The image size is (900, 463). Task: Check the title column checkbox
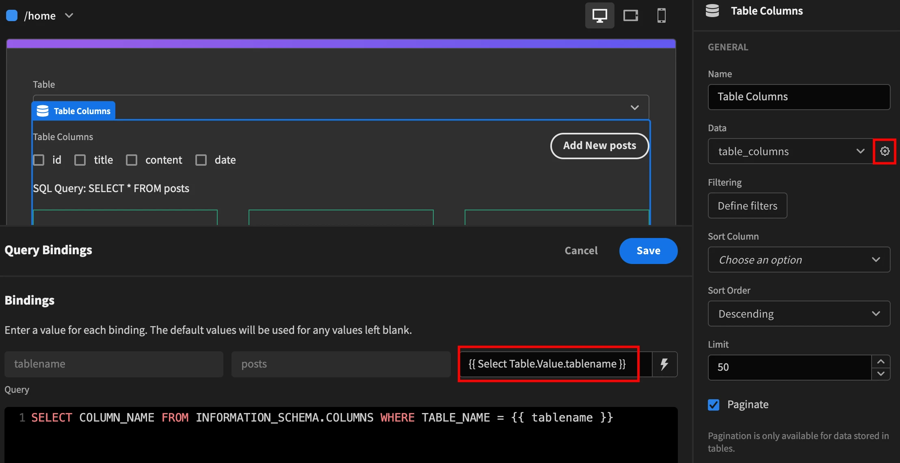pyautogui.click(x=79, y=159)
